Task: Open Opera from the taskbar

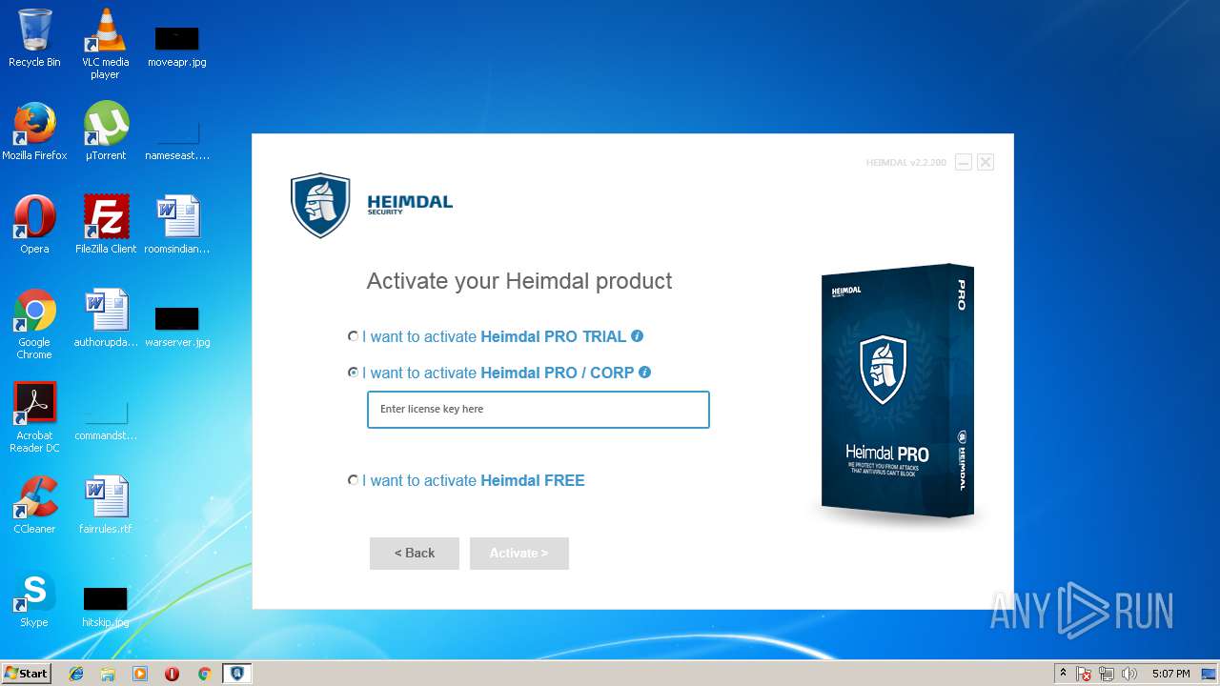Action: 172,674
